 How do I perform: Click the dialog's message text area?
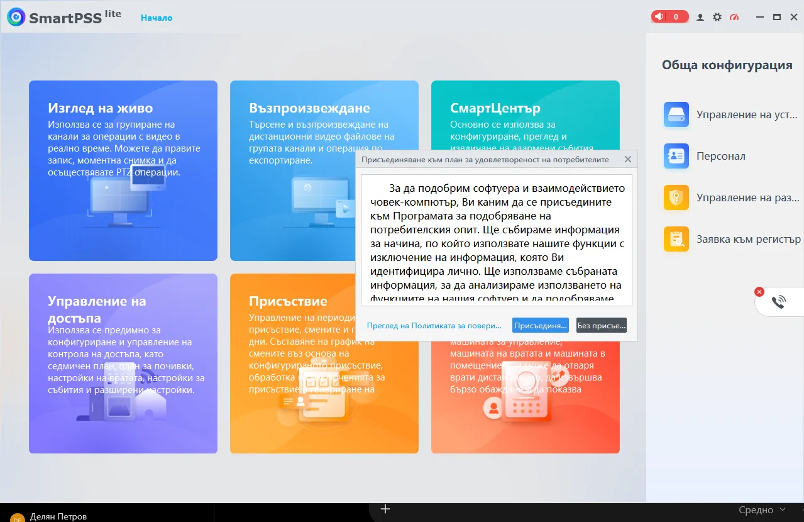coord(497,240)
